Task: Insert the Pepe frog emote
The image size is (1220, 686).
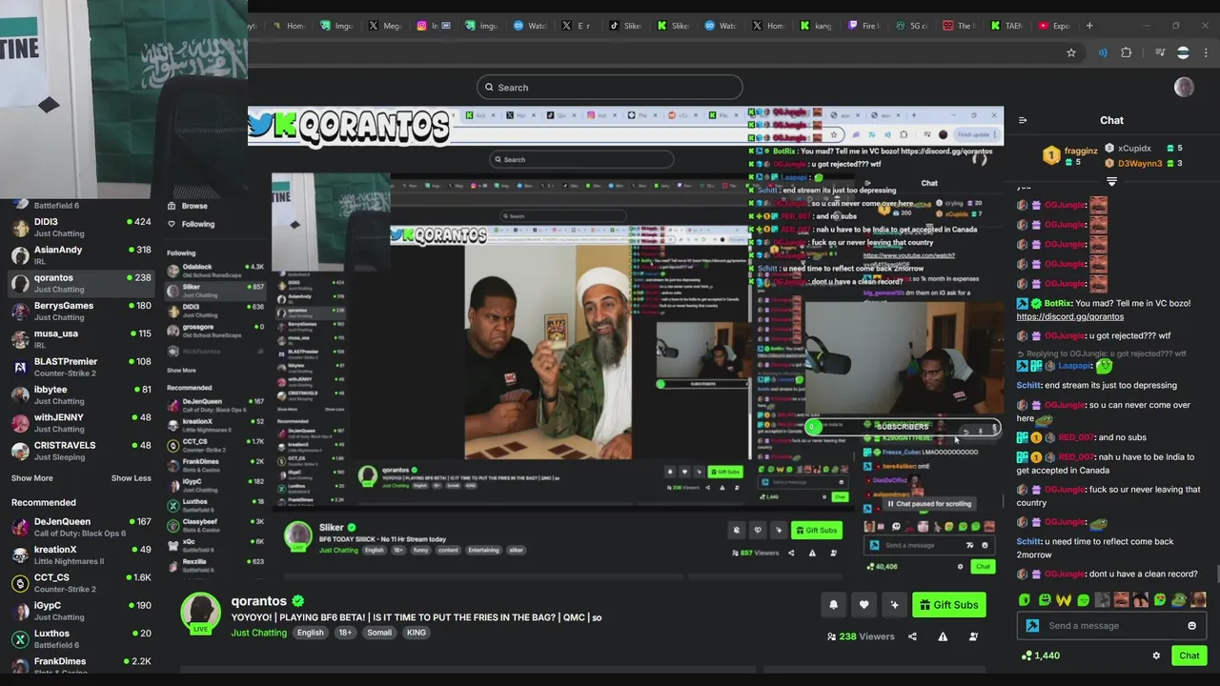Action: pos(1179,600)
